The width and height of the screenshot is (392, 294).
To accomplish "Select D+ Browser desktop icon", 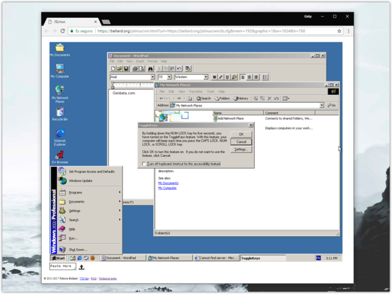I will pyautogui.click(x=60, y=157).
